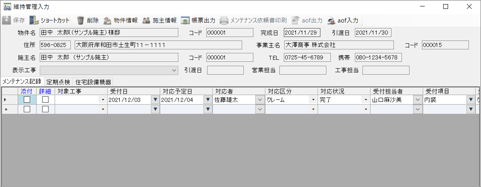Image resolution: width=481 pixels, height=187 pixels.
Task: Click the 受付項目 column header
Action: [x=449, y=91]
